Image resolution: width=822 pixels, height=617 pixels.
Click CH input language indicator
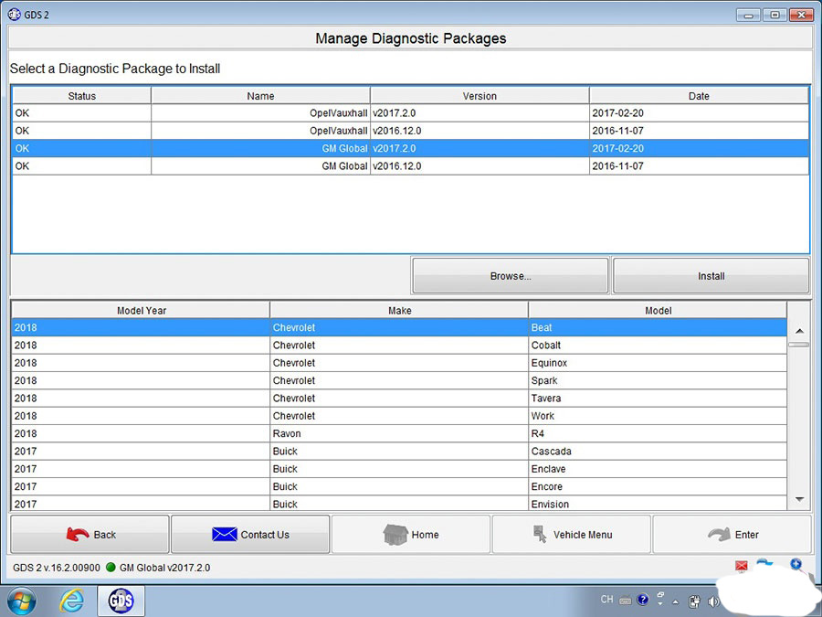click(606, 599)
